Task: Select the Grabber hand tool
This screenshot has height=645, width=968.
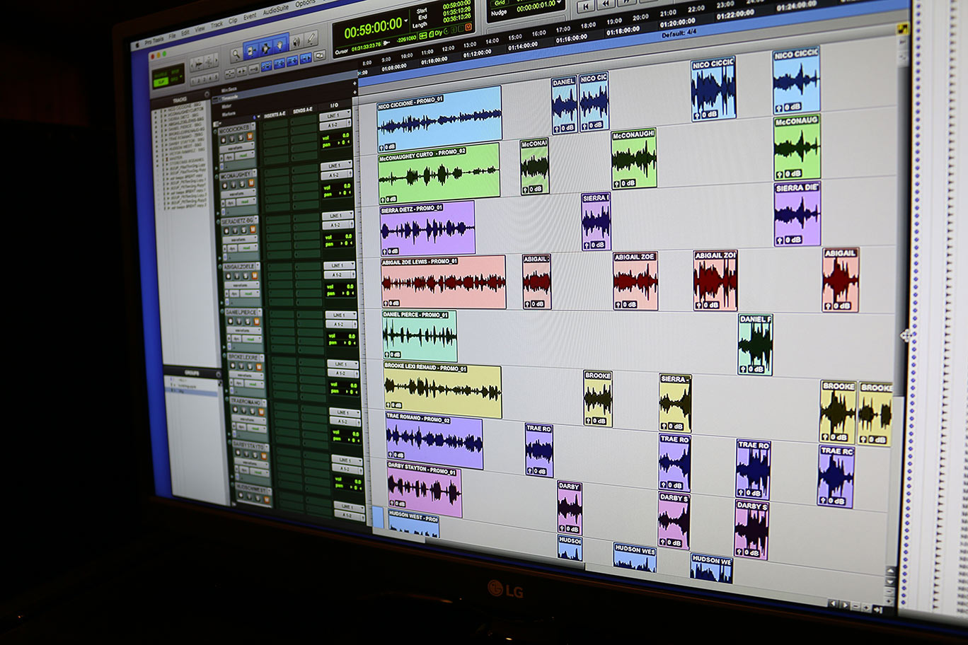Action: coord(280,45)
